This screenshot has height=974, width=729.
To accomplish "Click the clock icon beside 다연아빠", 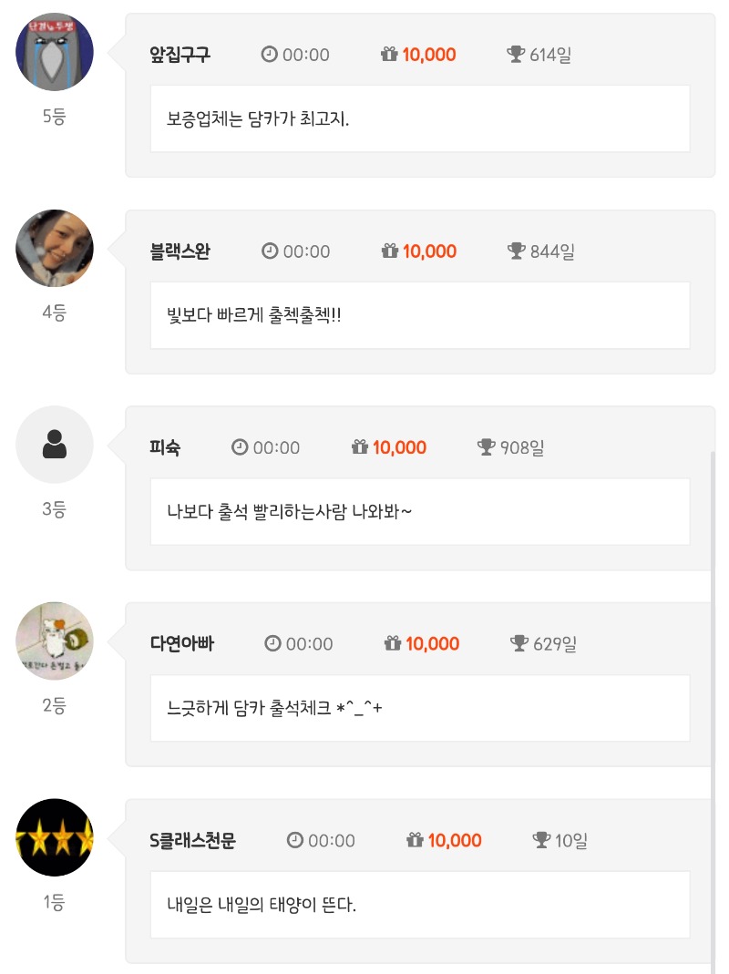I will pos(272,644).
